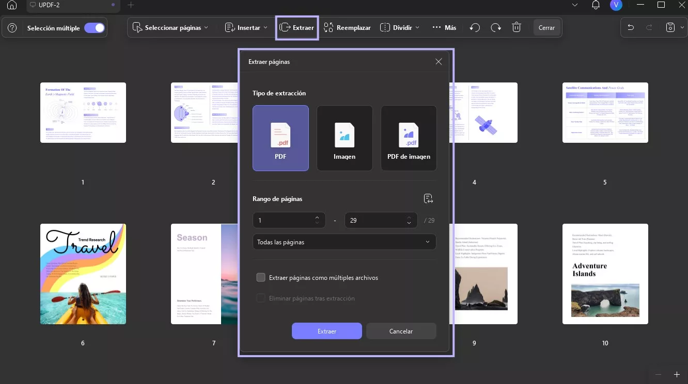Zoom in thumbnails with plus button
688x384 pixels.
(677, 374)
